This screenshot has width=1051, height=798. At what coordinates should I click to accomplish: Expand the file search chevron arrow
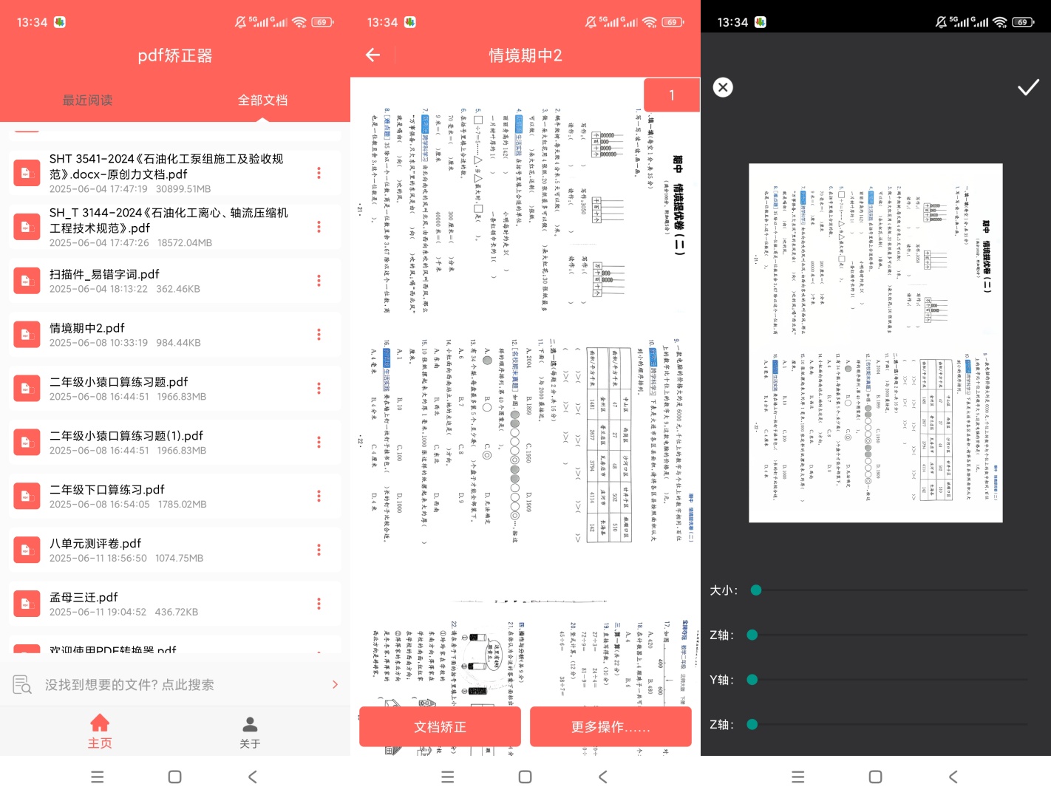[x=335, y=685]
